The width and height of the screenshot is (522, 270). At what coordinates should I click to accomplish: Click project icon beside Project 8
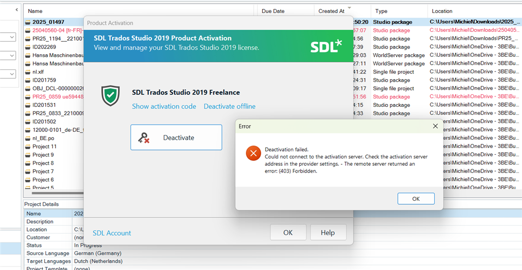coord(28,163)
